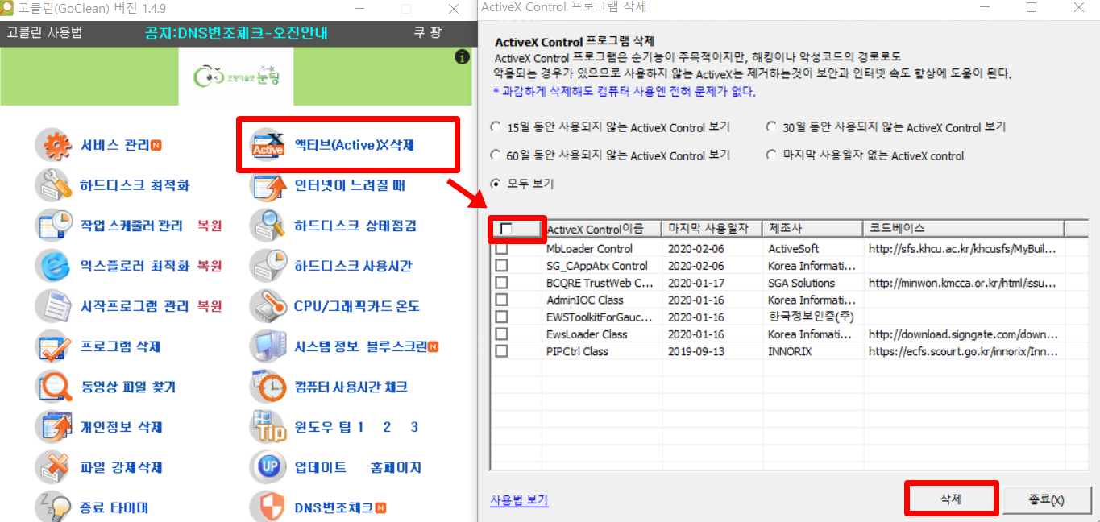Open 작업 스케줄러 관리 clock icon
This screenshot has height=522, width=1100.
[x=54, y=226]
